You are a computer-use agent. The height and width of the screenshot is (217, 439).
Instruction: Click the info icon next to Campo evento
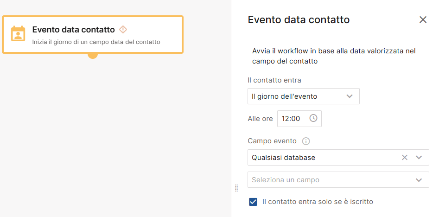pos(306,141)
